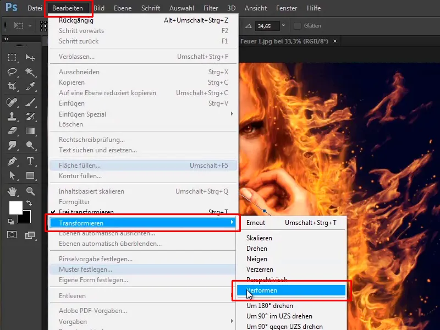Click the Photoshop Ps logo icon

(11, 8)
